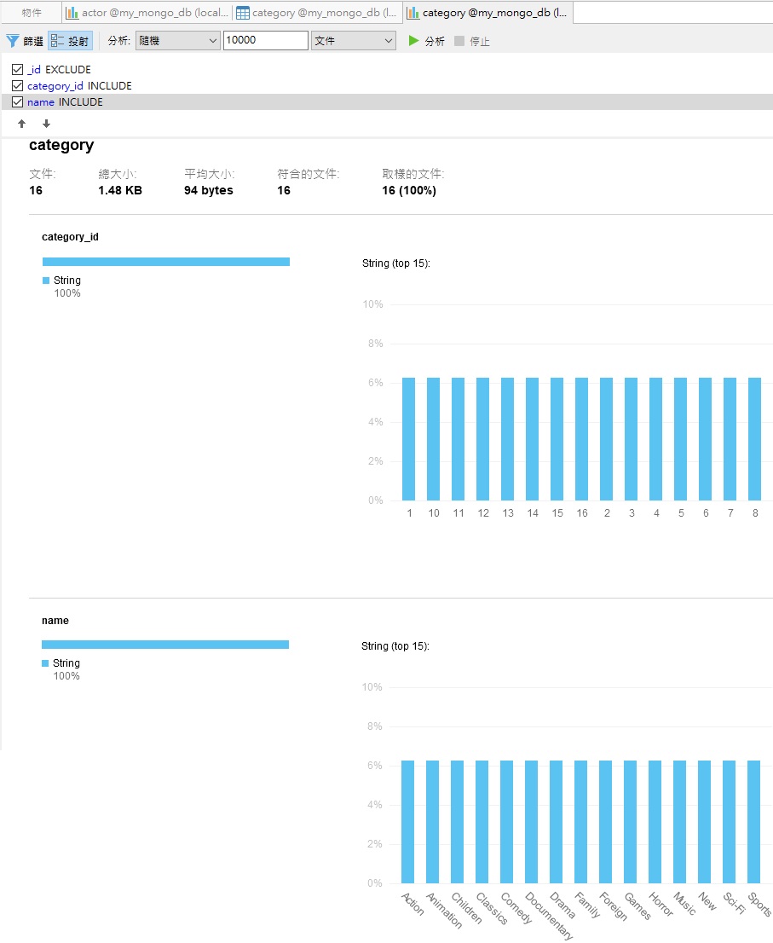The image size is (773, 943).
Task: Open the 隨機 sampling method dropdown
Action: [177, 41]
